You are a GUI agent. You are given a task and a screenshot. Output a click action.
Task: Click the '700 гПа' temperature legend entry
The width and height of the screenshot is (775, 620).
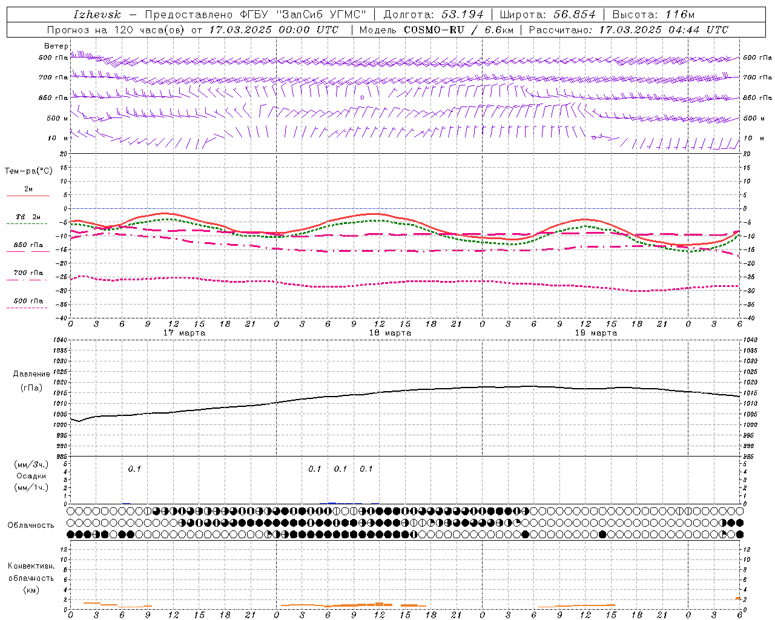click(x=28, y=273)
